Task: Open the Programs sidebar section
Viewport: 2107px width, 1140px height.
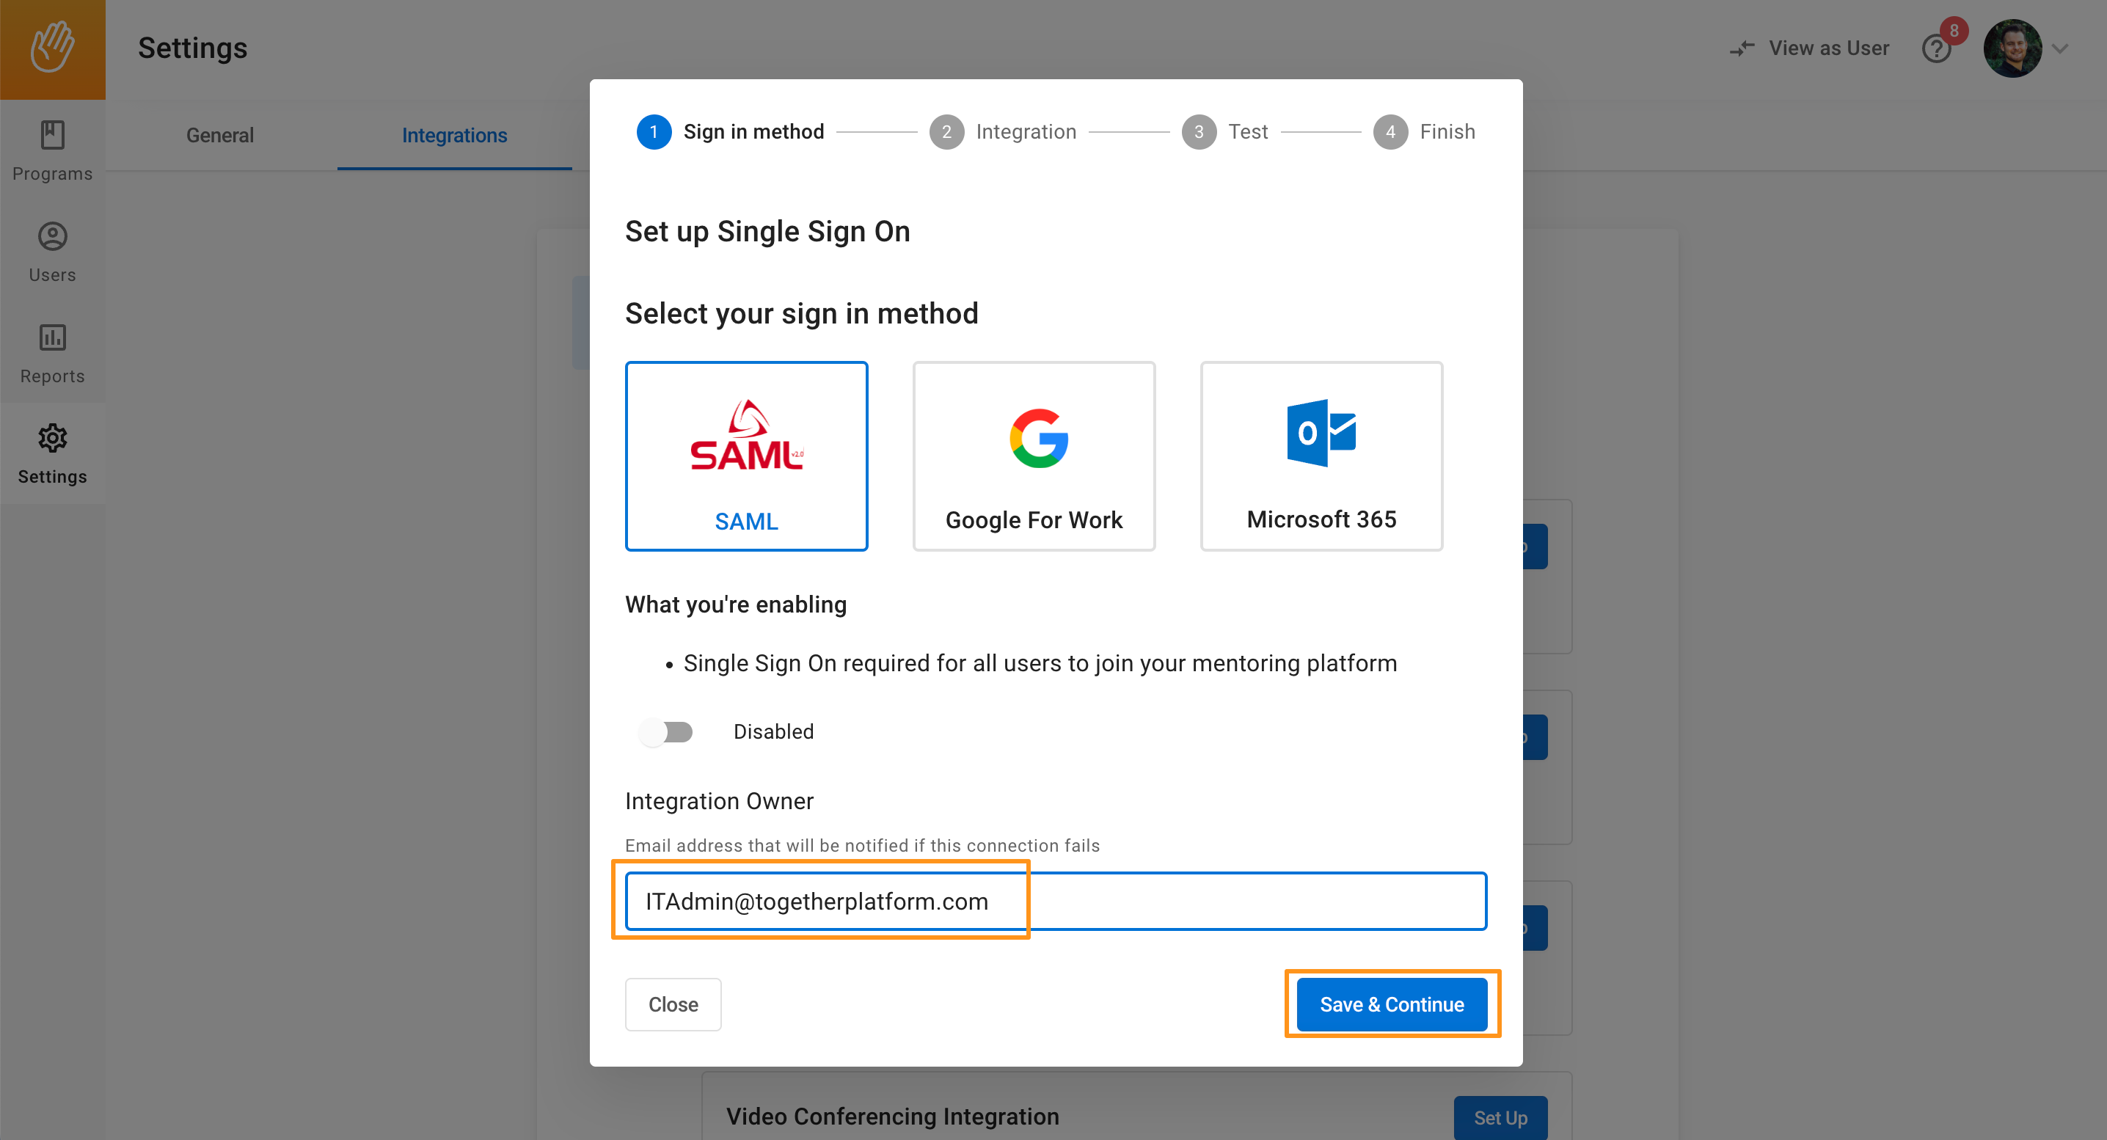Action: click(x=52, y=151)
